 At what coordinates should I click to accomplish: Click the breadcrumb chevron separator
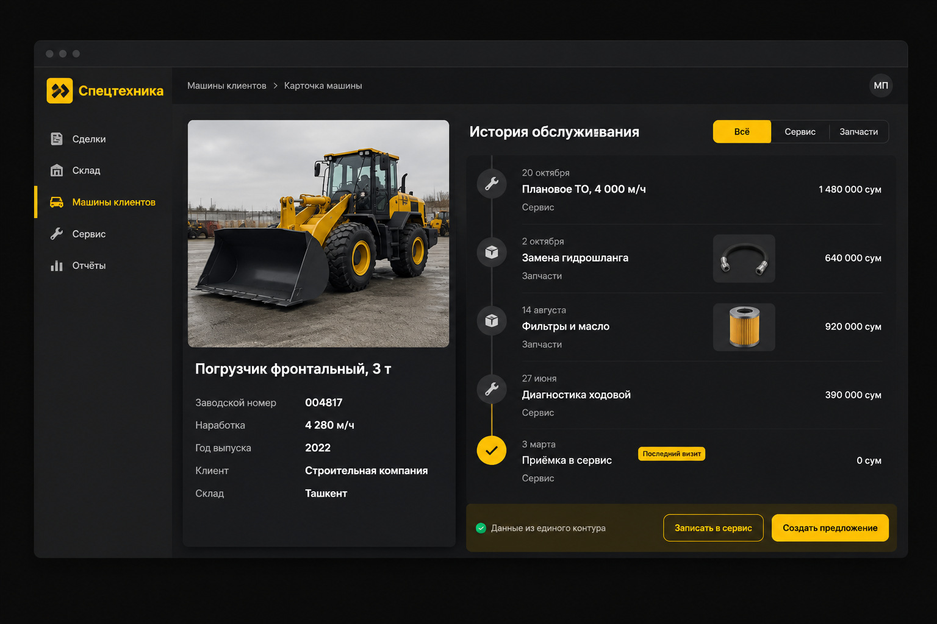click(x=276, y=86)
